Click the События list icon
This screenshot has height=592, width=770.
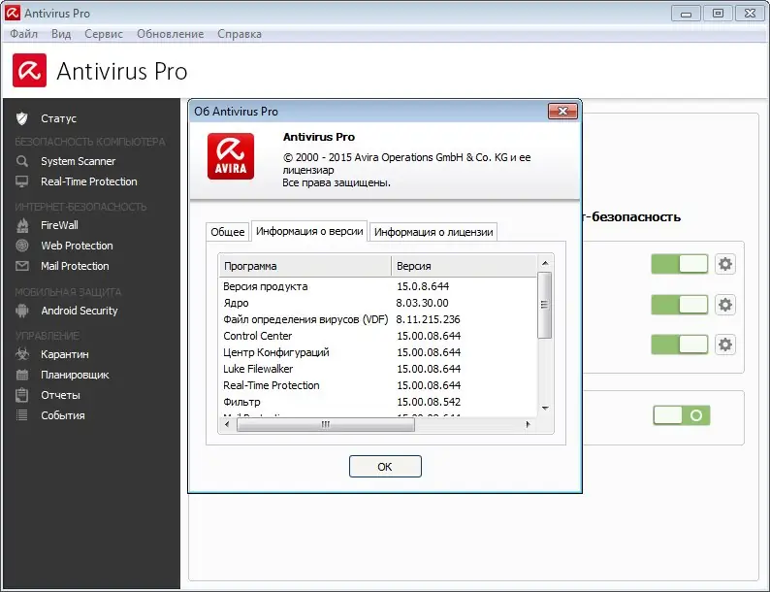click(22, 415)
